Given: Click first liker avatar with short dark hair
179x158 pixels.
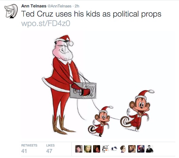Looking at the screenshot, I should (79, 149).
